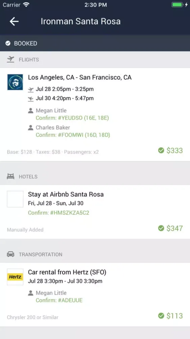Tap the landing plane icon for Jul 30
The width and height of the screenshot is (190, 339).
point(31,99)
